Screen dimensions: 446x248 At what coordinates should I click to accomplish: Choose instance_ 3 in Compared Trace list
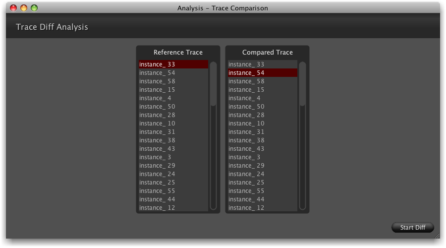click(x=262, y=157)
